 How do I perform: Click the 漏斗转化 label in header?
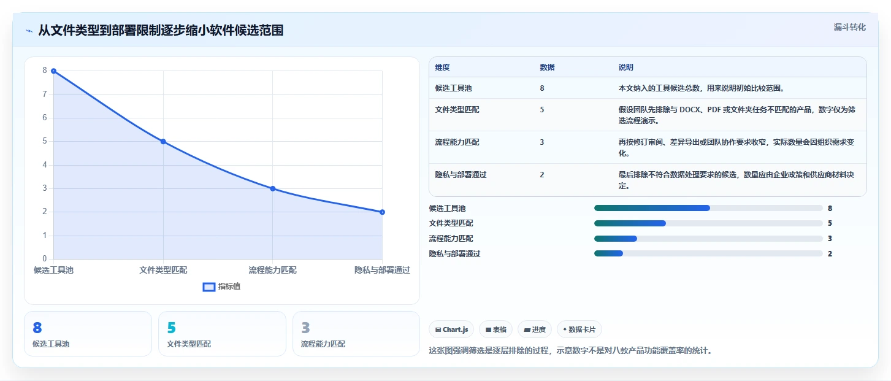[x=850, y=27]
